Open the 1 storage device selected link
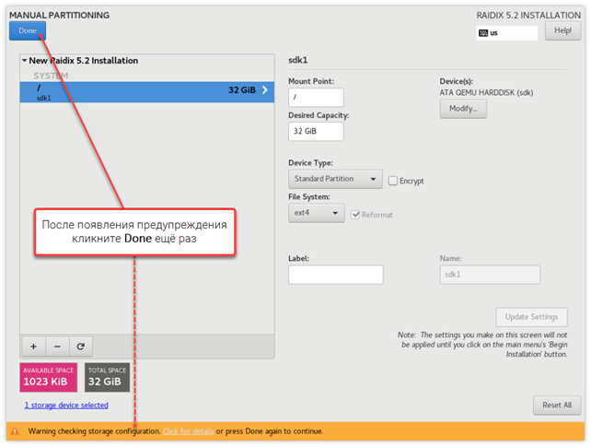 click(x=66, y=406)
